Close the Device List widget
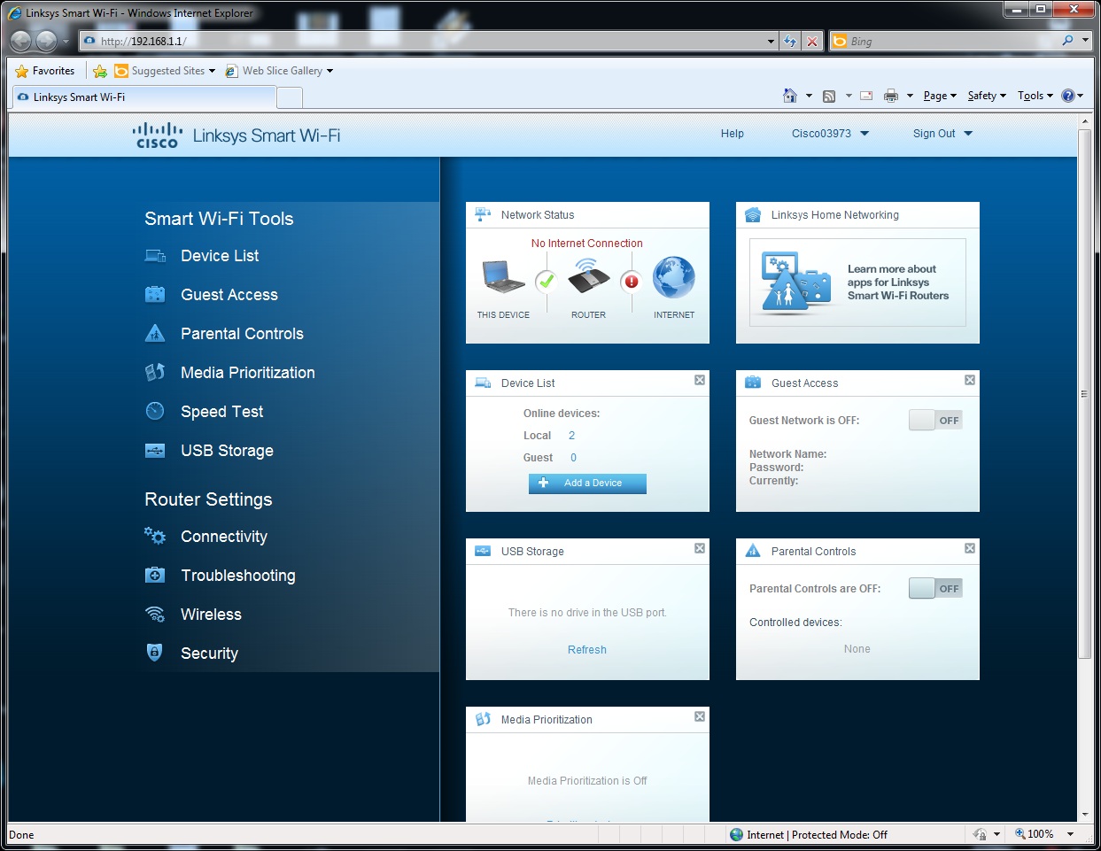Image resolution: width=1101 pixels, height=851 pixels. (x=700, y=380)
